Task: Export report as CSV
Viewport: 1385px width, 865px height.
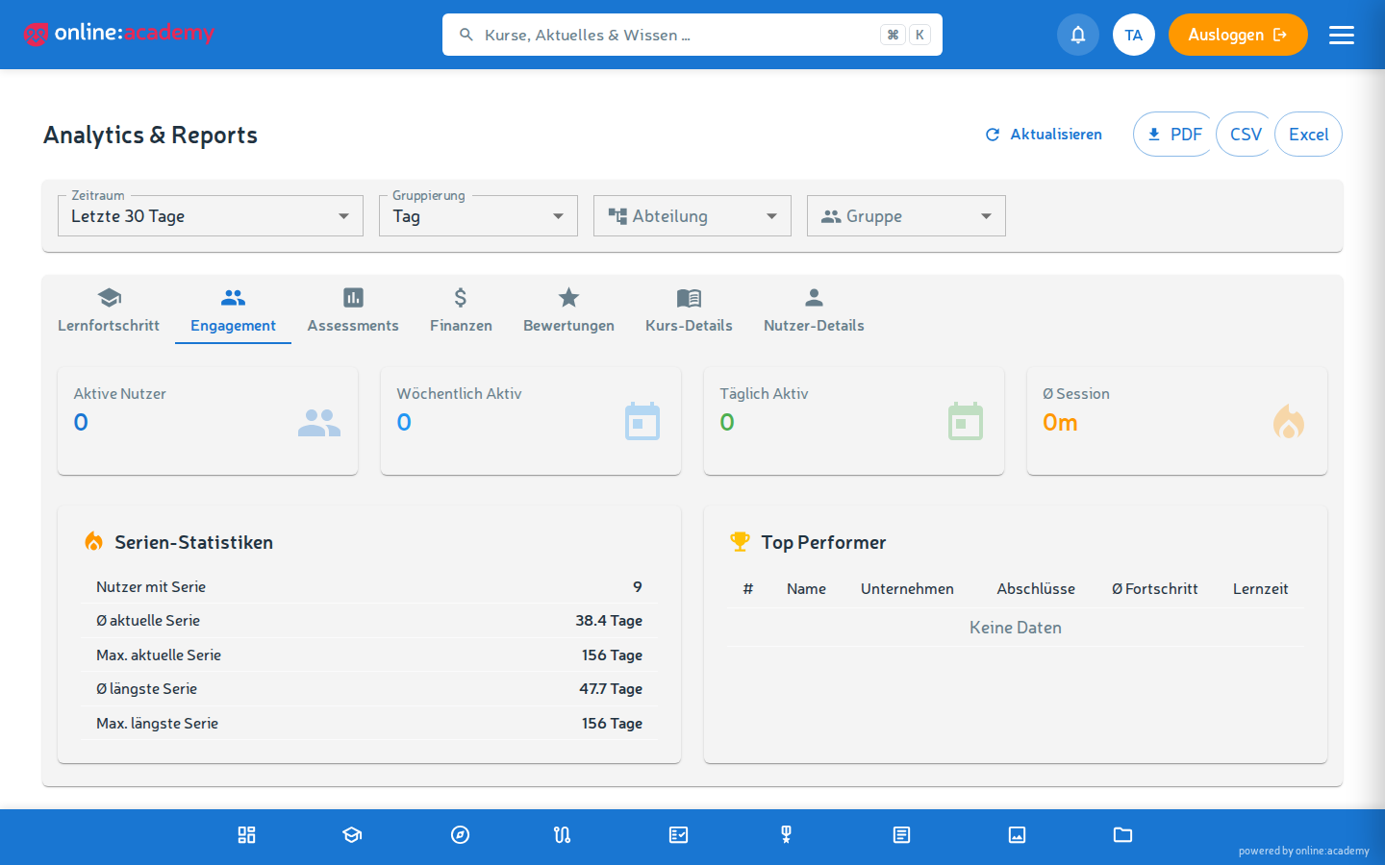Action: tap(1246, 135)
